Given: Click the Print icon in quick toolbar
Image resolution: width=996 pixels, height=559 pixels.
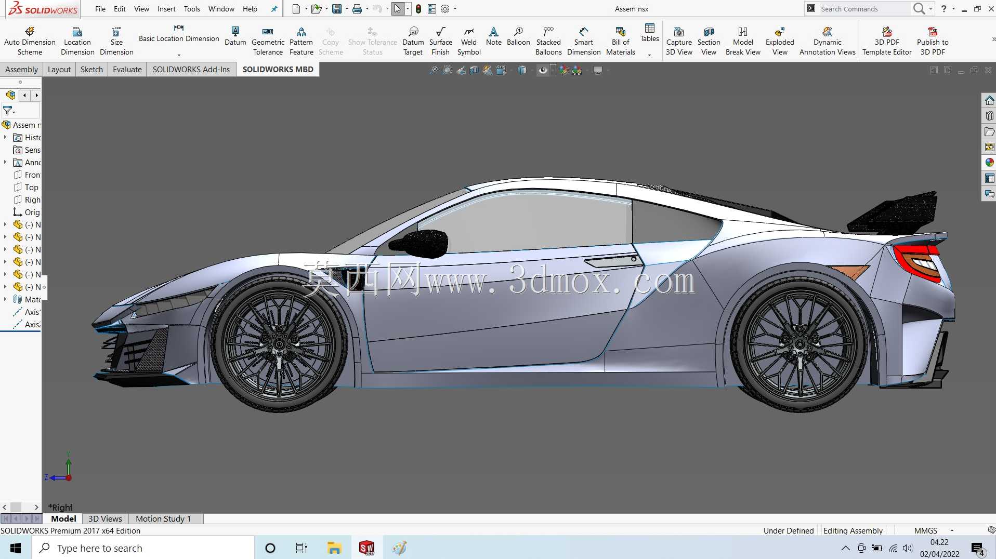Looking at the screenshot, I should tap(357, 9).
